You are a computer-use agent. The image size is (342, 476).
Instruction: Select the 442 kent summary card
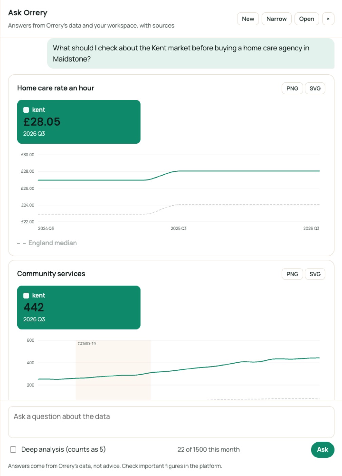[79, 307]
